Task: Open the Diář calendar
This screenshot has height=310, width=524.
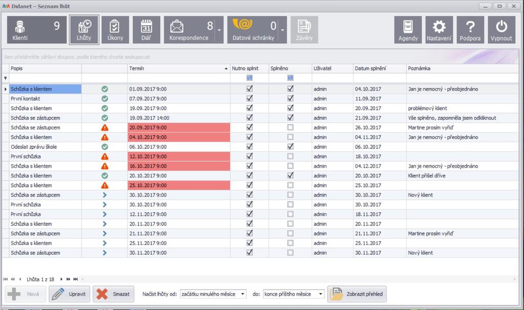Action: [146, 30]
